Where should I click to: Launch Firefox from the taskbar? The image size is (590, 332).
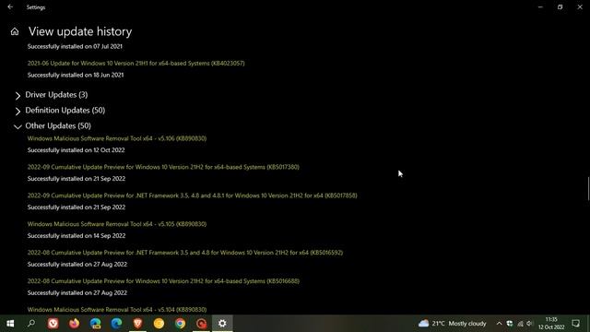click(74, 324)
